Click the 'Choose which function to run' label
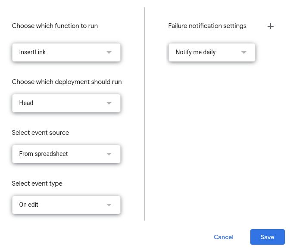This screenshot has height=249, width=296. 55,26
